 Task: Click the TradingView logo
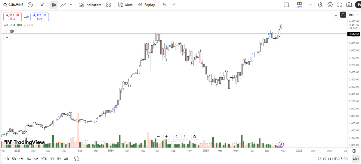tap(24, 142)
